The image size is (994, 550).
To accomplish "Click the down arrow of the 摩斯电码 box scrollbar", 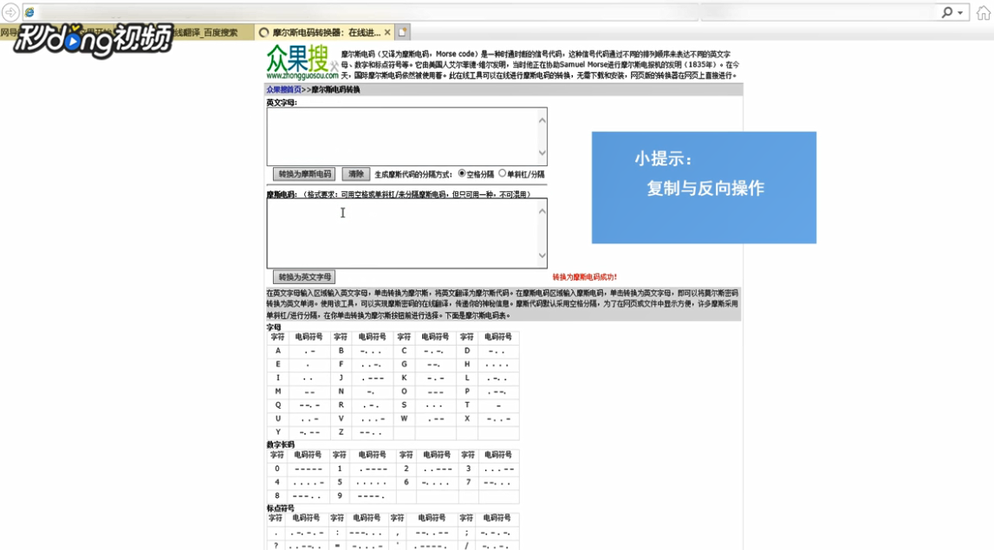I will (542, 256).
